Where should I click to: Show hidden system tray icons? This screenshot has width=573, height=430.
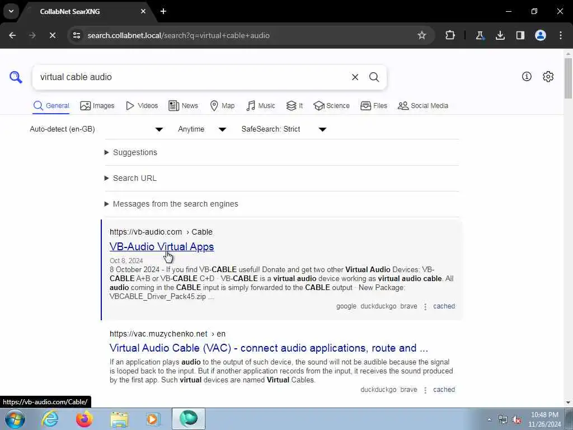click(489, 419)
